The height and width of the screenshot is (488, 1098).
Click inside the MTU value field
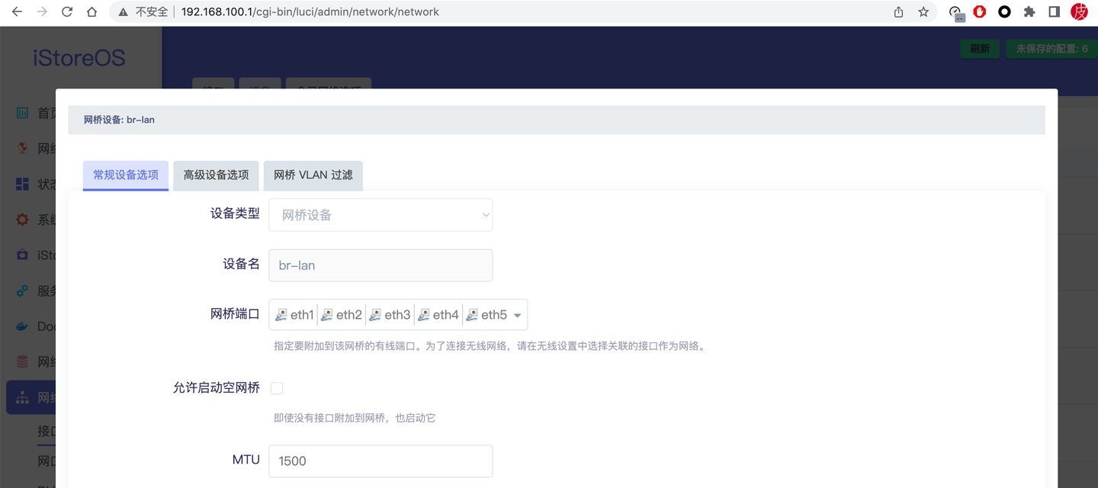coord(380,461)
